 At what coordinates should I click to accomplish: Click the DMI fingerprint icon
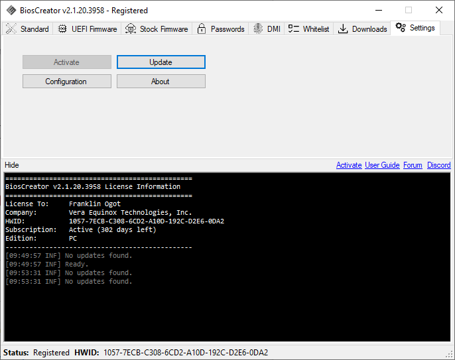coord(258,29)
